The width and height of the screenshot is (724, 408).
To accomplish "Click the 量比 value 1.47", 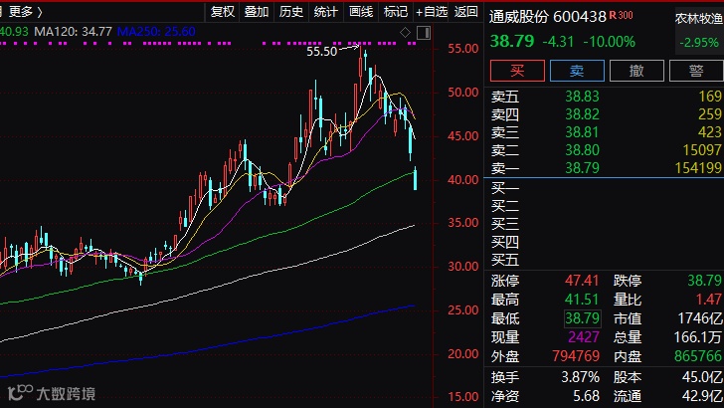I will [709, 300].
